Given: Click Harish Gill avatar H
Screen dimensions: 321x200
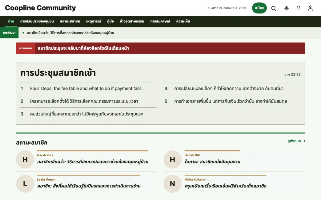Looking at the screenshot, I should tap(173, 159).
